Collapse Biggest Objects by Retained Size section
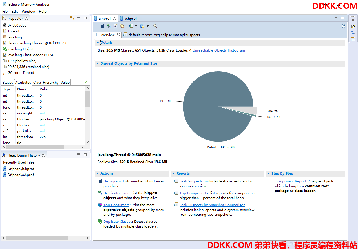The image size is (358, 249). (x=98, y=63)
